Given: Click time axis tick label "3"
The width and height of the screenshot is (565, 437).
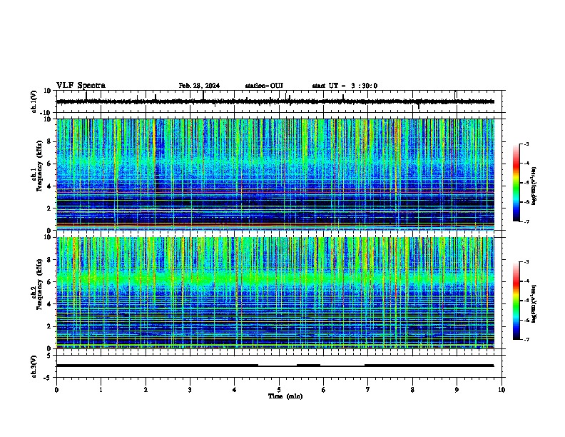Looking at the screenshot, I should pos(190,390).
